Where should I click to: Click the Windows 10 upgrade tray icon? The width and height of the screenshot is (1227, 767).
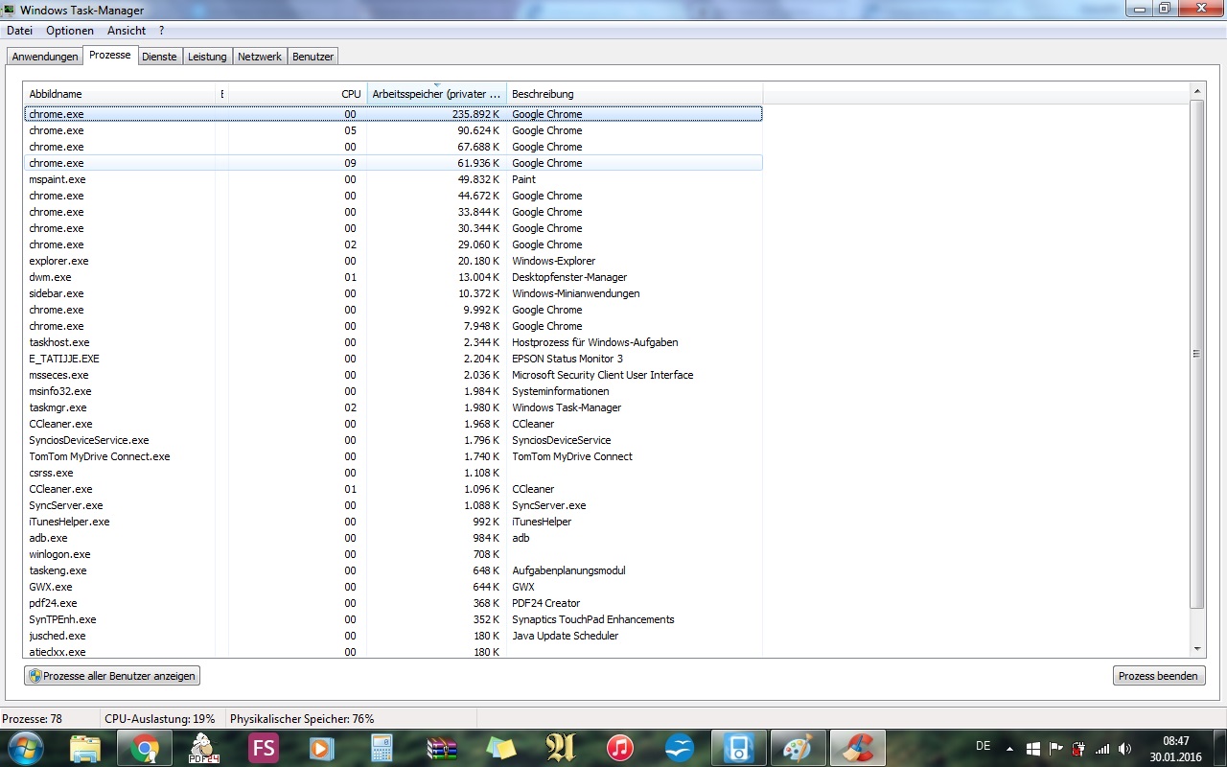click(1033, 749)
